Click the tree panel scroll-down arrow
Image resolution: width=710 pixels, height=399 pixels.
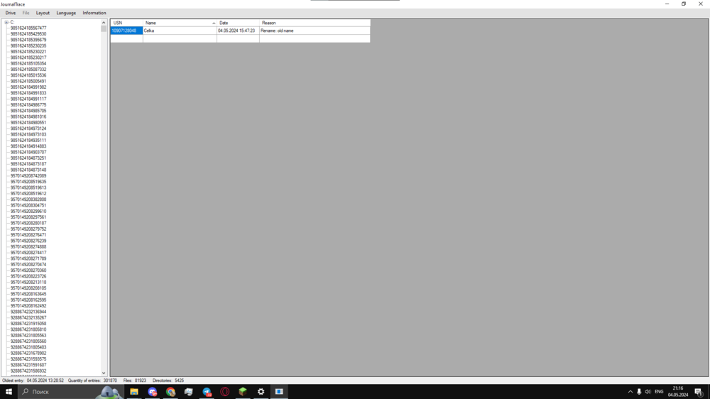tap(104, 373)
